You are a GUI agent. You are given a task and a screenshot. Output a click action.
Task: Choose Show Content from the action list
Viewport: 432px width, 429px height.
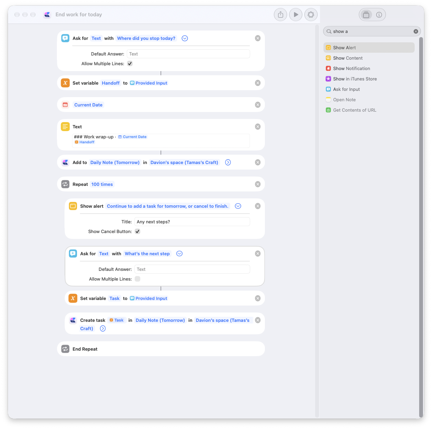[369, 58]
